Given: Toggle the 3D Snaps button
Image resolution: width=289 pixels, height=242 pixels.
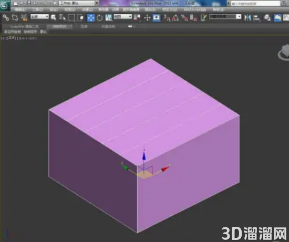Looking at the screenshot, I should (167, 18).
